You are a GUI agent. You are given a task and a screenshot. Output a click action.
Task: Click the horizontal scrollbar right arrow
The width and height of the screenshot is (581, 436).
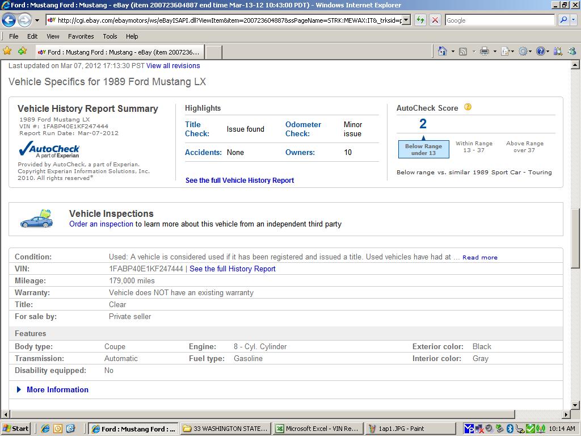[x=567, y=414]
